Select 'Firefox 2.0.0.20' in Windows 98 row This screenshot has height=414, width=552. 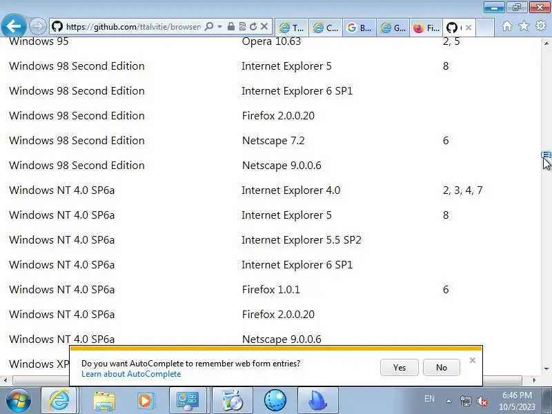click(x=278, y=116)
